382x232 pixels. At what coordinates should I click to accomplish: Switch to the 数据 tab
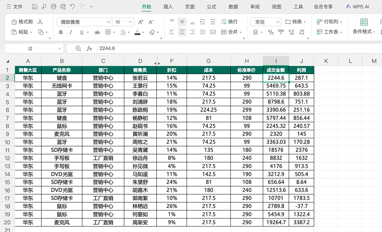pos(233,7)
